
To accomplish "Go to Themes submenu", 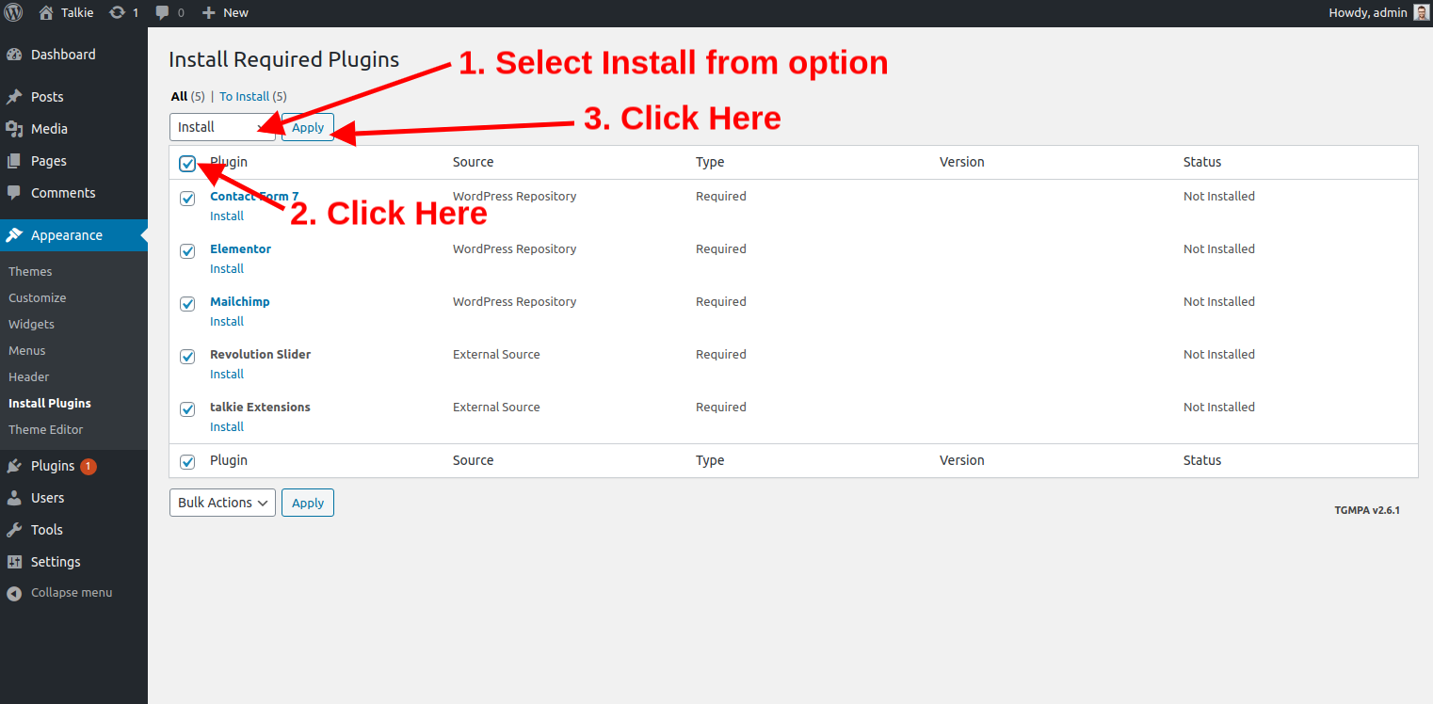I will click(30, 271).
